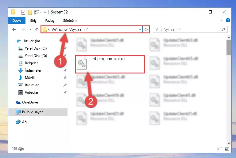Click the search magnifier icon
236x158 pixels.
[x=223, y=30]
